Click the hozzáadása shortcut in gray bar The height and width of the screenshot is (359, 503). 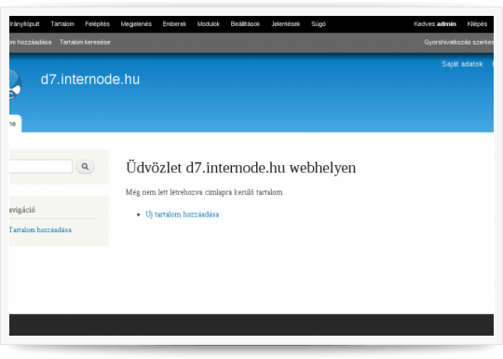(x=31, y=42)
